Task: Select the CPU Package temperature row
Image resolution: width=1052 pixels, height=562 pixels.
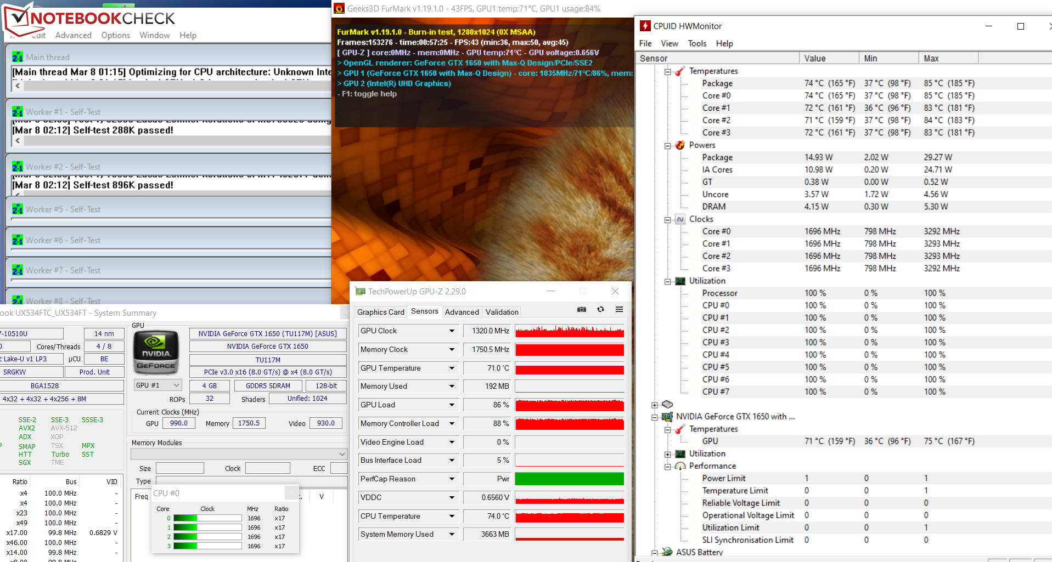Action: (x=842, y=83)
